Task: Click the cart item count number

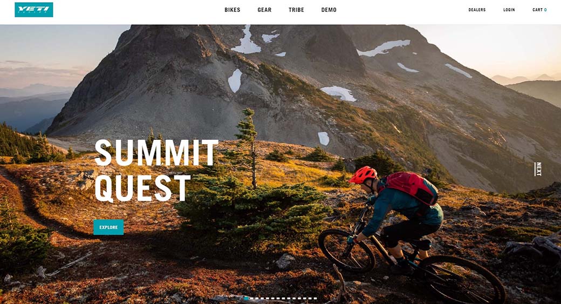Action: [x=545, y=10]
